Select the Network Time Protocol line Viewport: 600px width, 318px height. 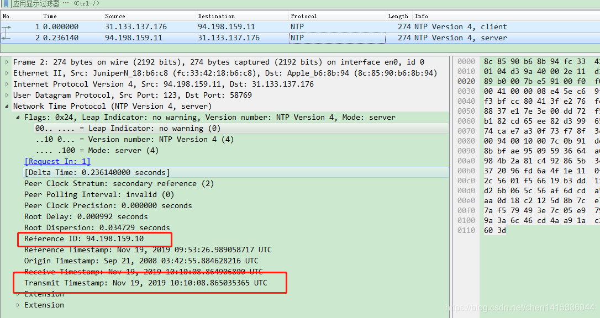(112, 106)
